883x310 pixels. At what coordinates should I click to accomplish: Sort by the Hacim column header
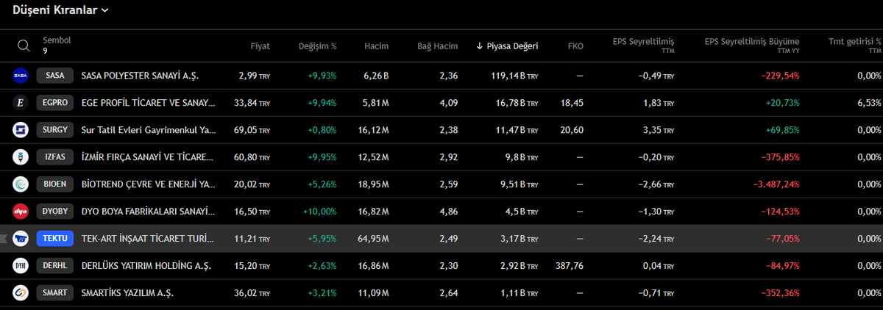point(377,46)
